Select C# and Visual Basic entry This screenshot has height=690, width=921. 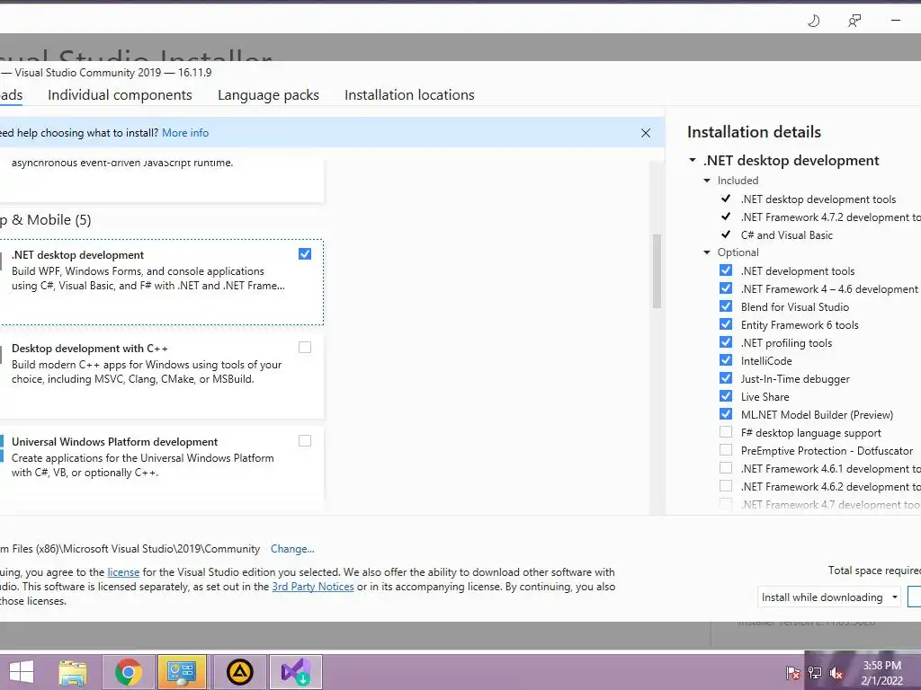point(786,235)
